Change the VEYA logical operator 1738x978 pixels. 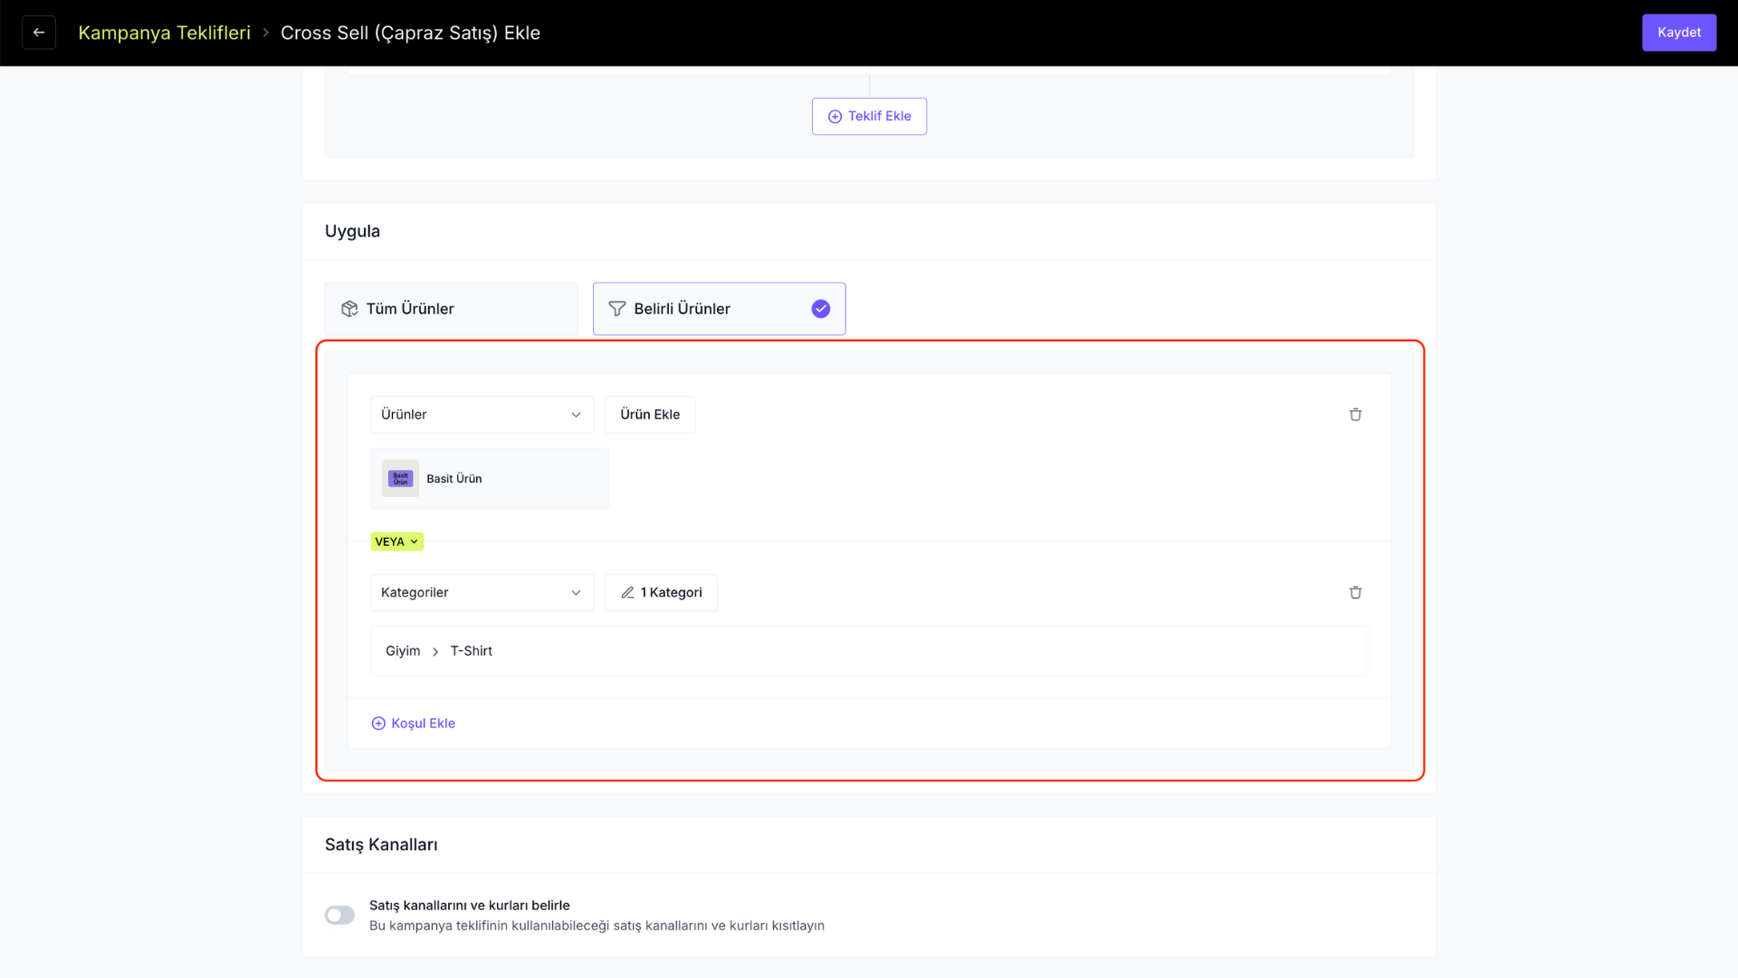click(x=396, y=542)
